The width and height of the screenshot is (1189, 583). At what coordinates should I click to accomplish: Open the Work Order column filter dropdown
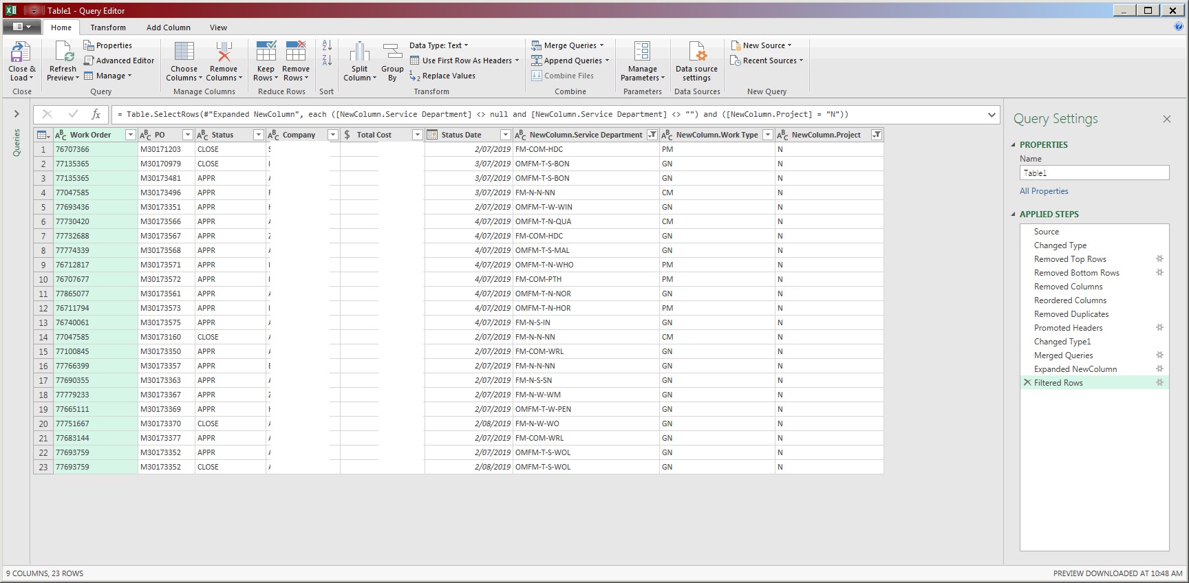(x=130, y=135)
